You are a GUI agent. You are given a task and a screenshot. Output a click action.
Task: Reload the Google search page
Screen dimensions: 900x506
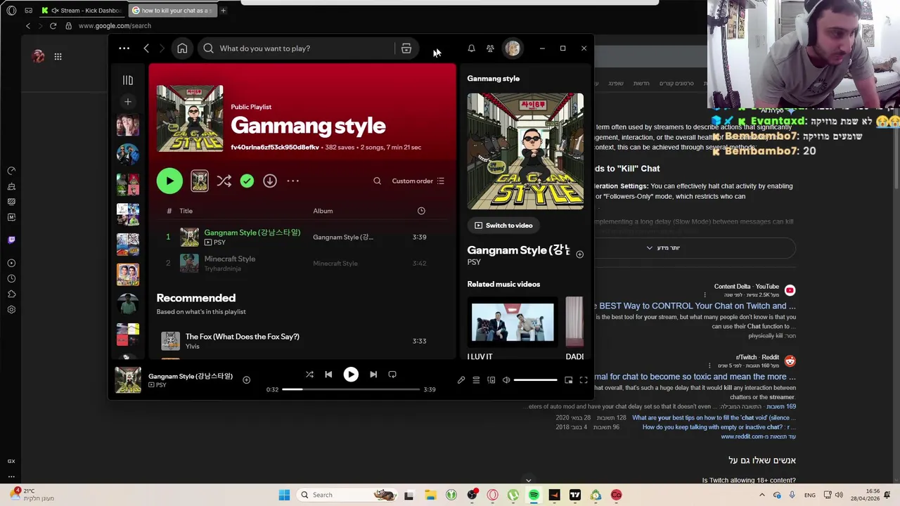(x=53, y=26)
